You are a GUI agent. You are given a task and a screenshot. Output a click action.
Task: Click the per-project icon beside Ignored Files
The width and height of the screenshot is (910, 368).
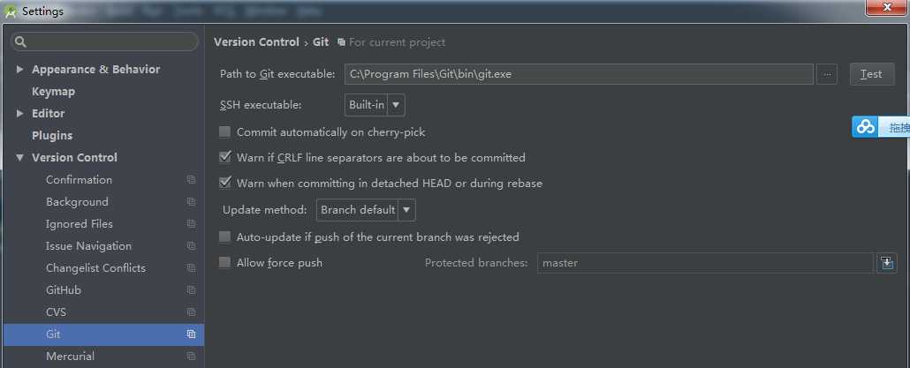click(191, 223)
